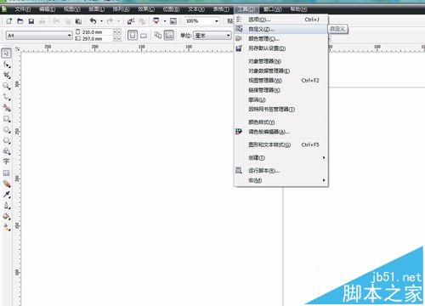The image size is (425, 306).
Task: Click the Open folder icon
Action: pyautogui.click(x=20, y=21)
